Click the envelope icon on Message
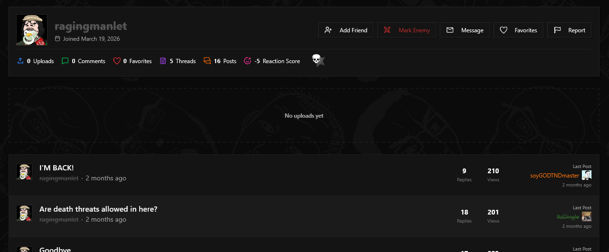This screenshot has height=252, width=609. coord(450,30)
